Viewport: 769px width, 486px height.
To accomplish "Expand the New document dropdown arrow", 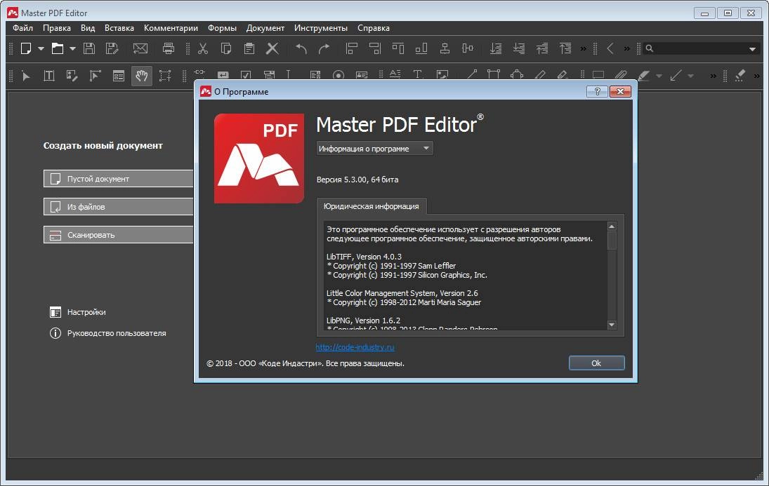I will tap(41, 48).
